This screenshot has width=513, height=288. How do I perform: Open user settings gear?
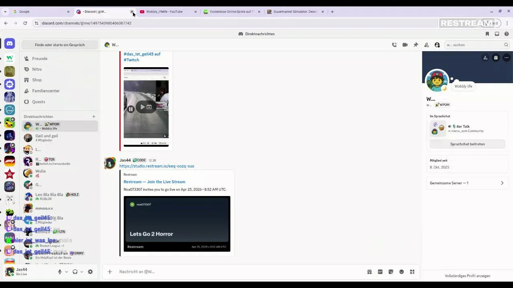click(90, 272)
